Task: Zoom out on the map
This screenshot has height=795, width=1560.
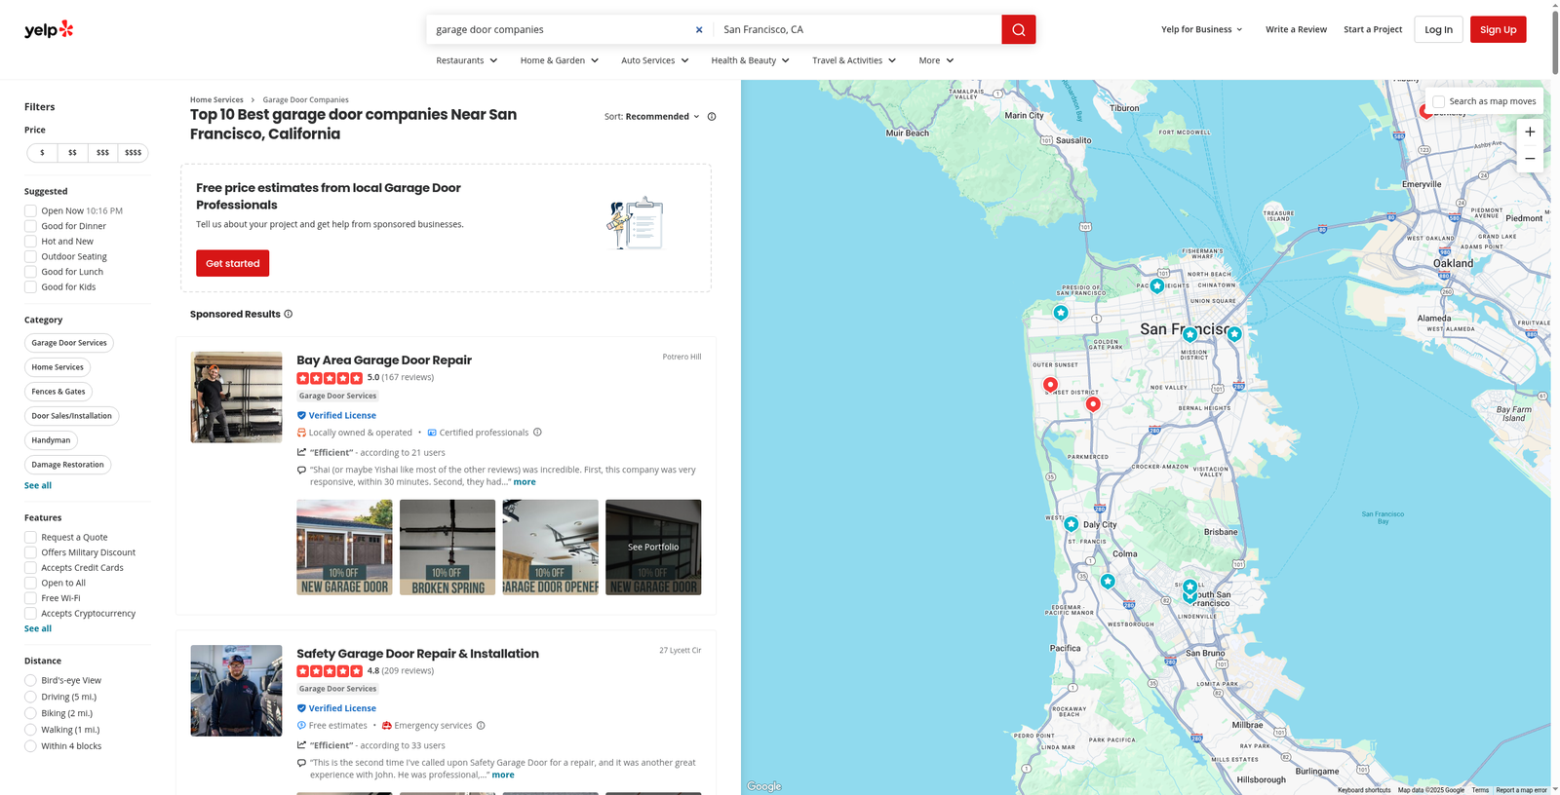Action: point(1530,159)
